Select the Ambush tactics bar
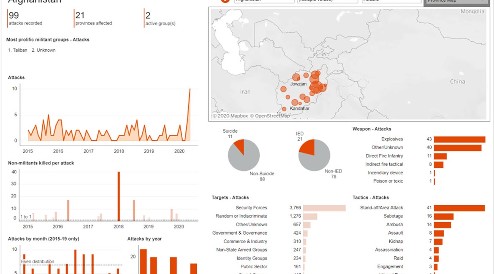Image resolution: width=494 pixels, height=274 pixels. click(x=442, y=225)
